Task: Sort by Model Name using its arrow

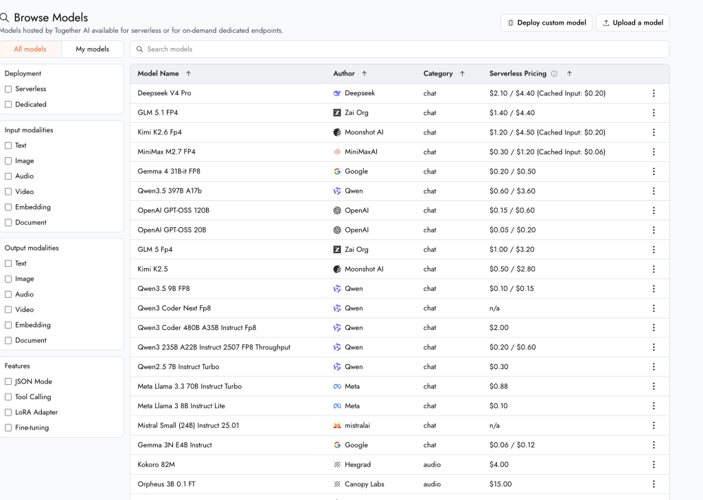Action: [x=188, y=73]
